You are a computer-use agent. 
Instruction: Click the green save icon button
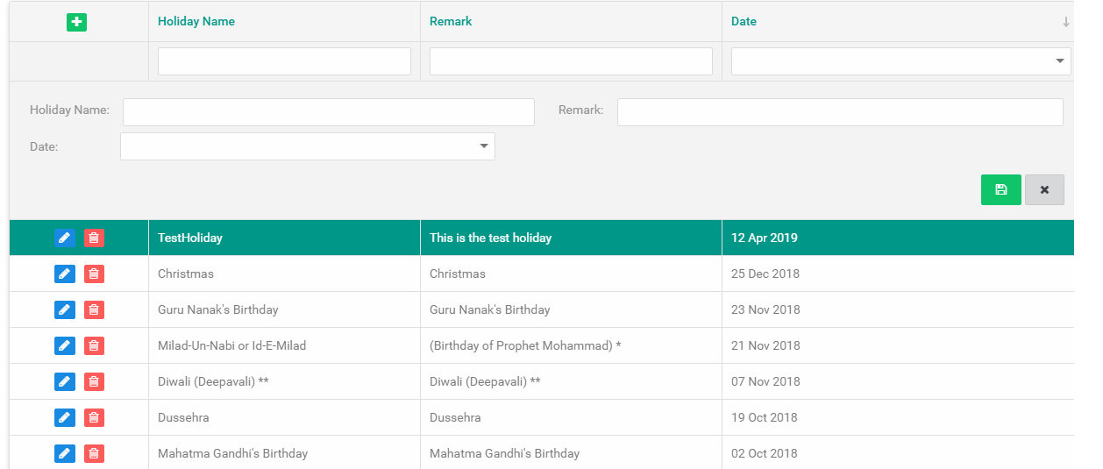pyautogui.click(x=1000, y=189)
